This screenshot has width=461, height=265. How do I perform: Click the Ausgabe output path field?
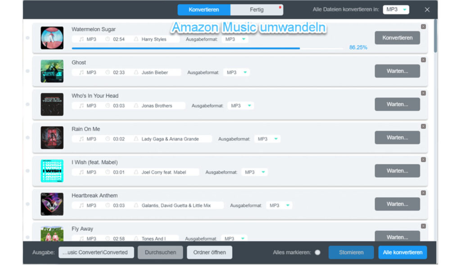tap(96, 253)
